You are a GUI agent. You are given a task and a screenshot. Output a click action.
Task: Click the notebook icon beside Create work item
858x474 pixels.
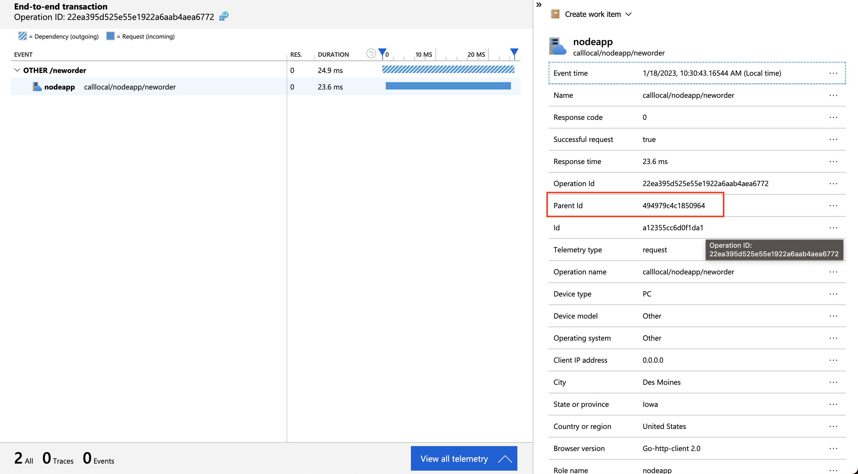(x=555, y=14)
